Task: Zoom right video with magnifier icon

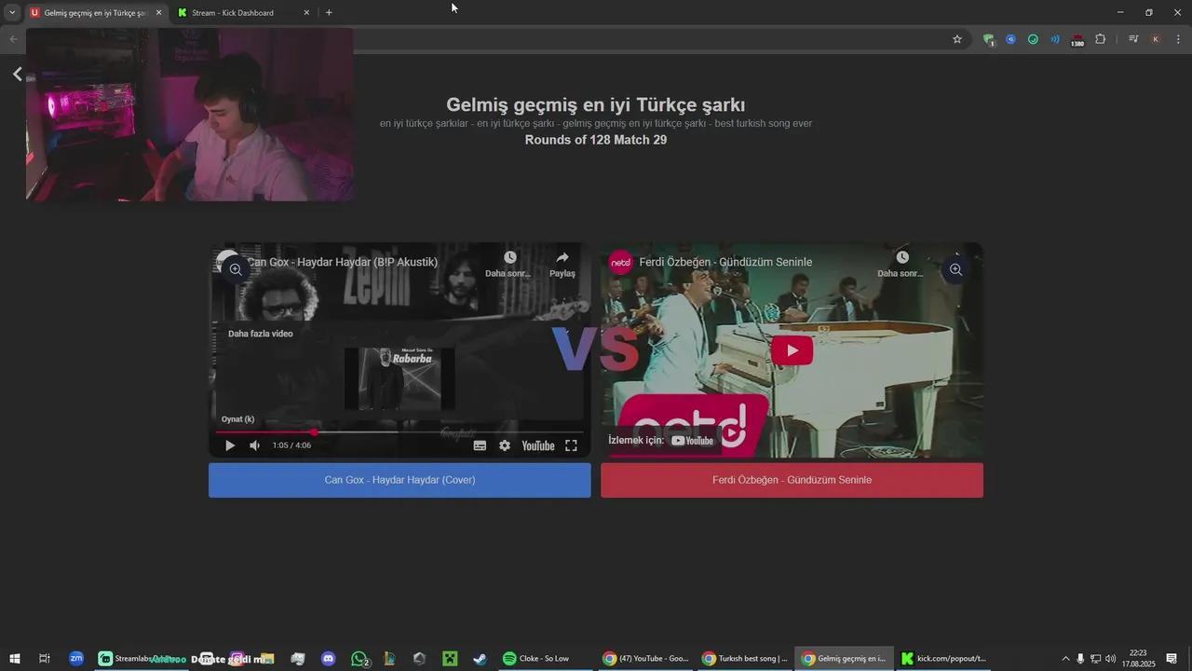Action: click(x=955, y=269)
